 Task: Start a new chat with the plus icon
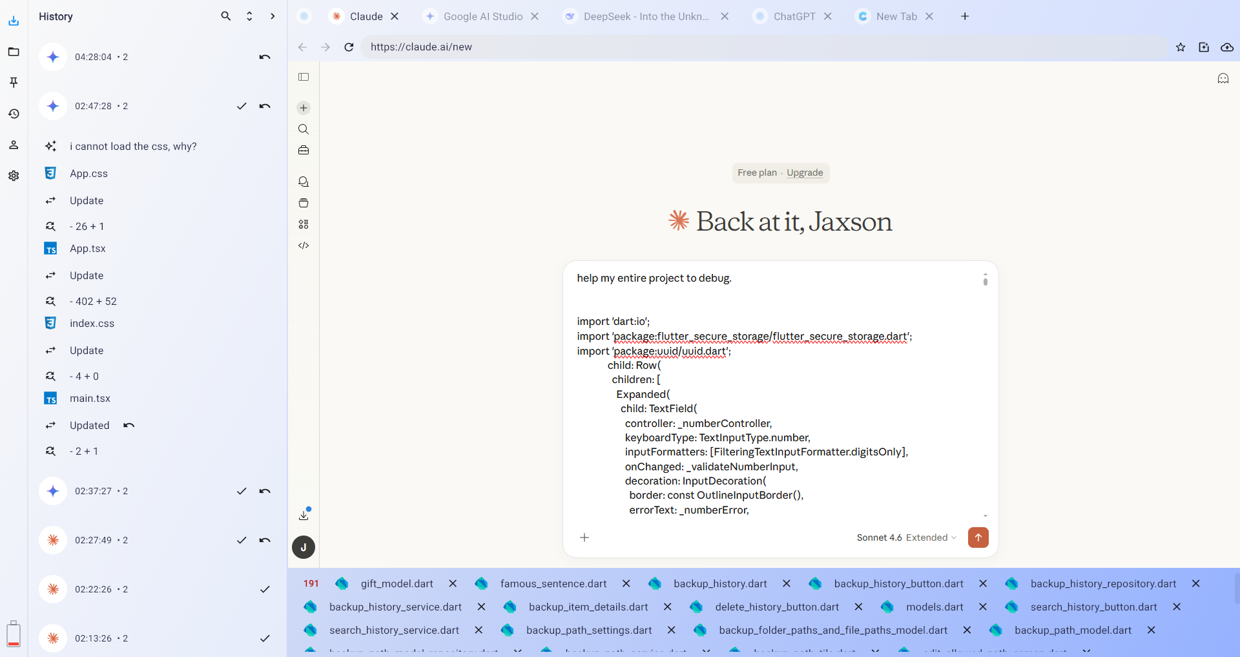(304, 108)
